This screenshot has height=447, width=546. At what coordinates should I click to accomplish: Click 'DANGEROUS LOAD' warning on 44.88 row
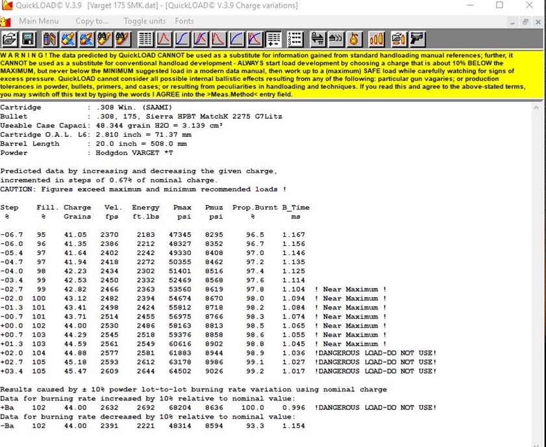(375, 353)
